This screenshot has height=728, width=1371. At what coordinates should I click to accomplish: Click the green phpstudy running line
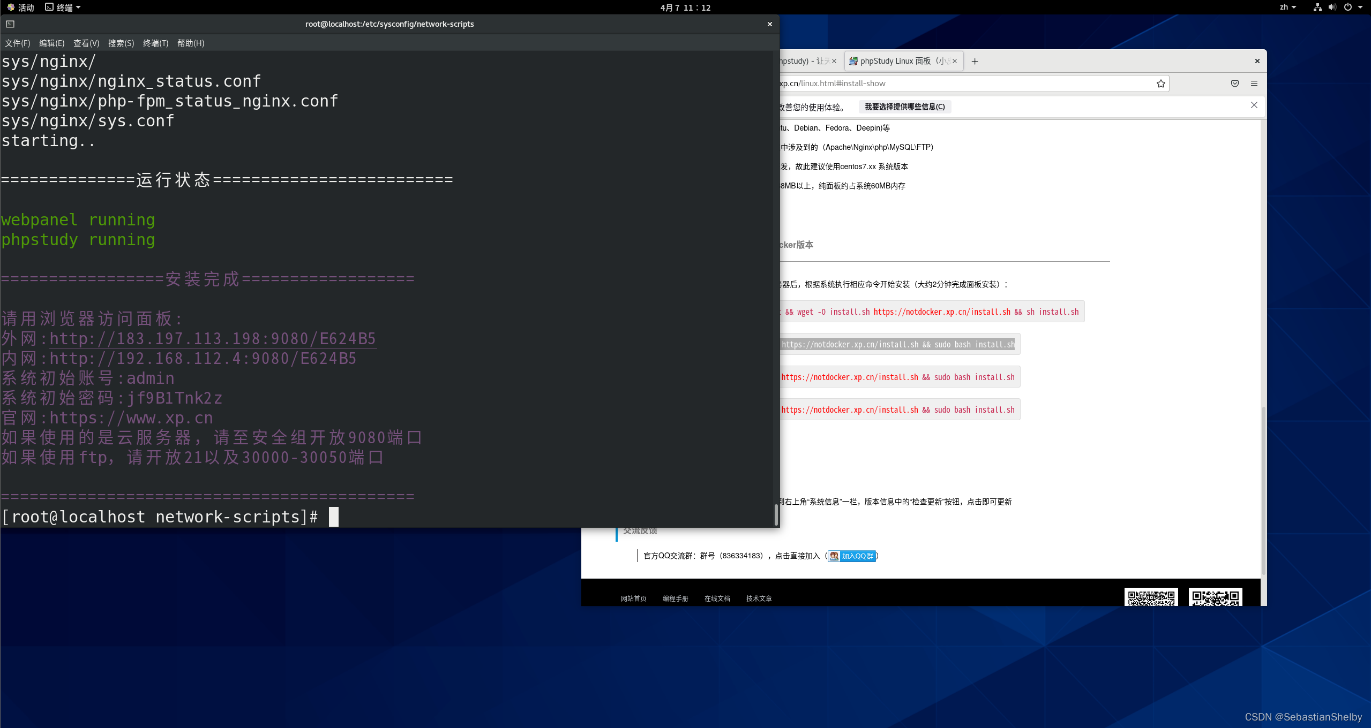click(x=78, y=240)
